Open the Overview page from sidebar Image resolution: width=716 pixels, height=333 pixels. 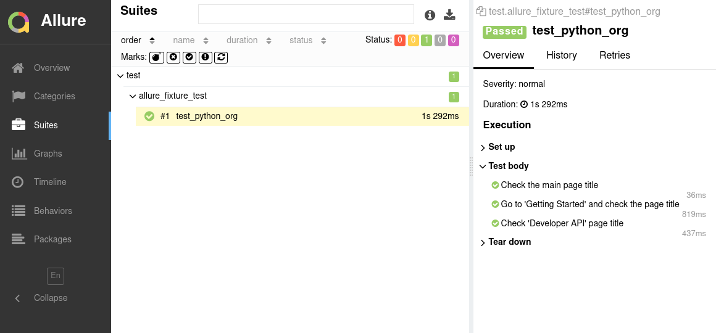(52, 68)
